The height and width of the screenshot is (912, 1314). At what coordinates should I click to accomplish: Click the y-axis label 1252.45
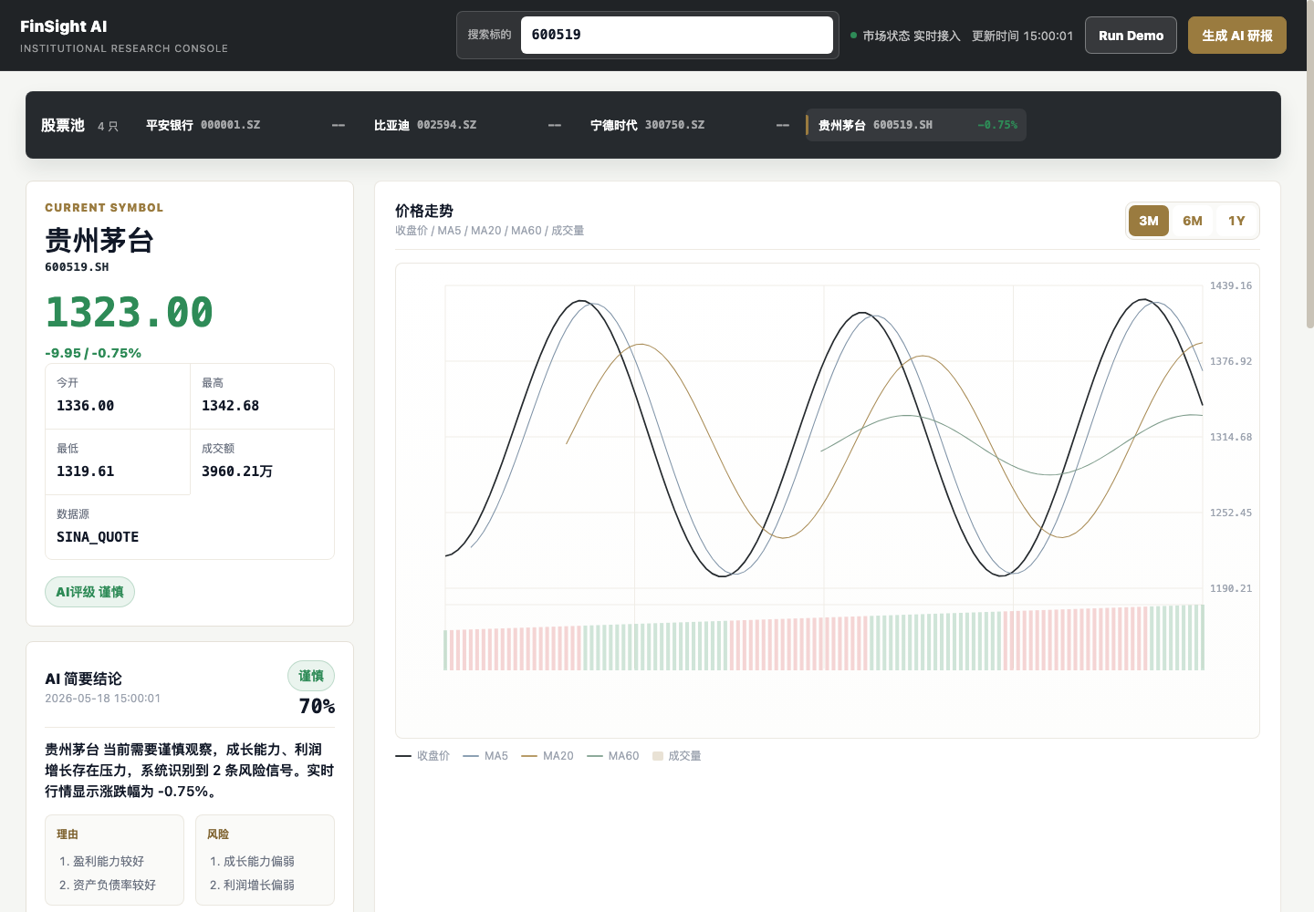(x=1231, y=513)
